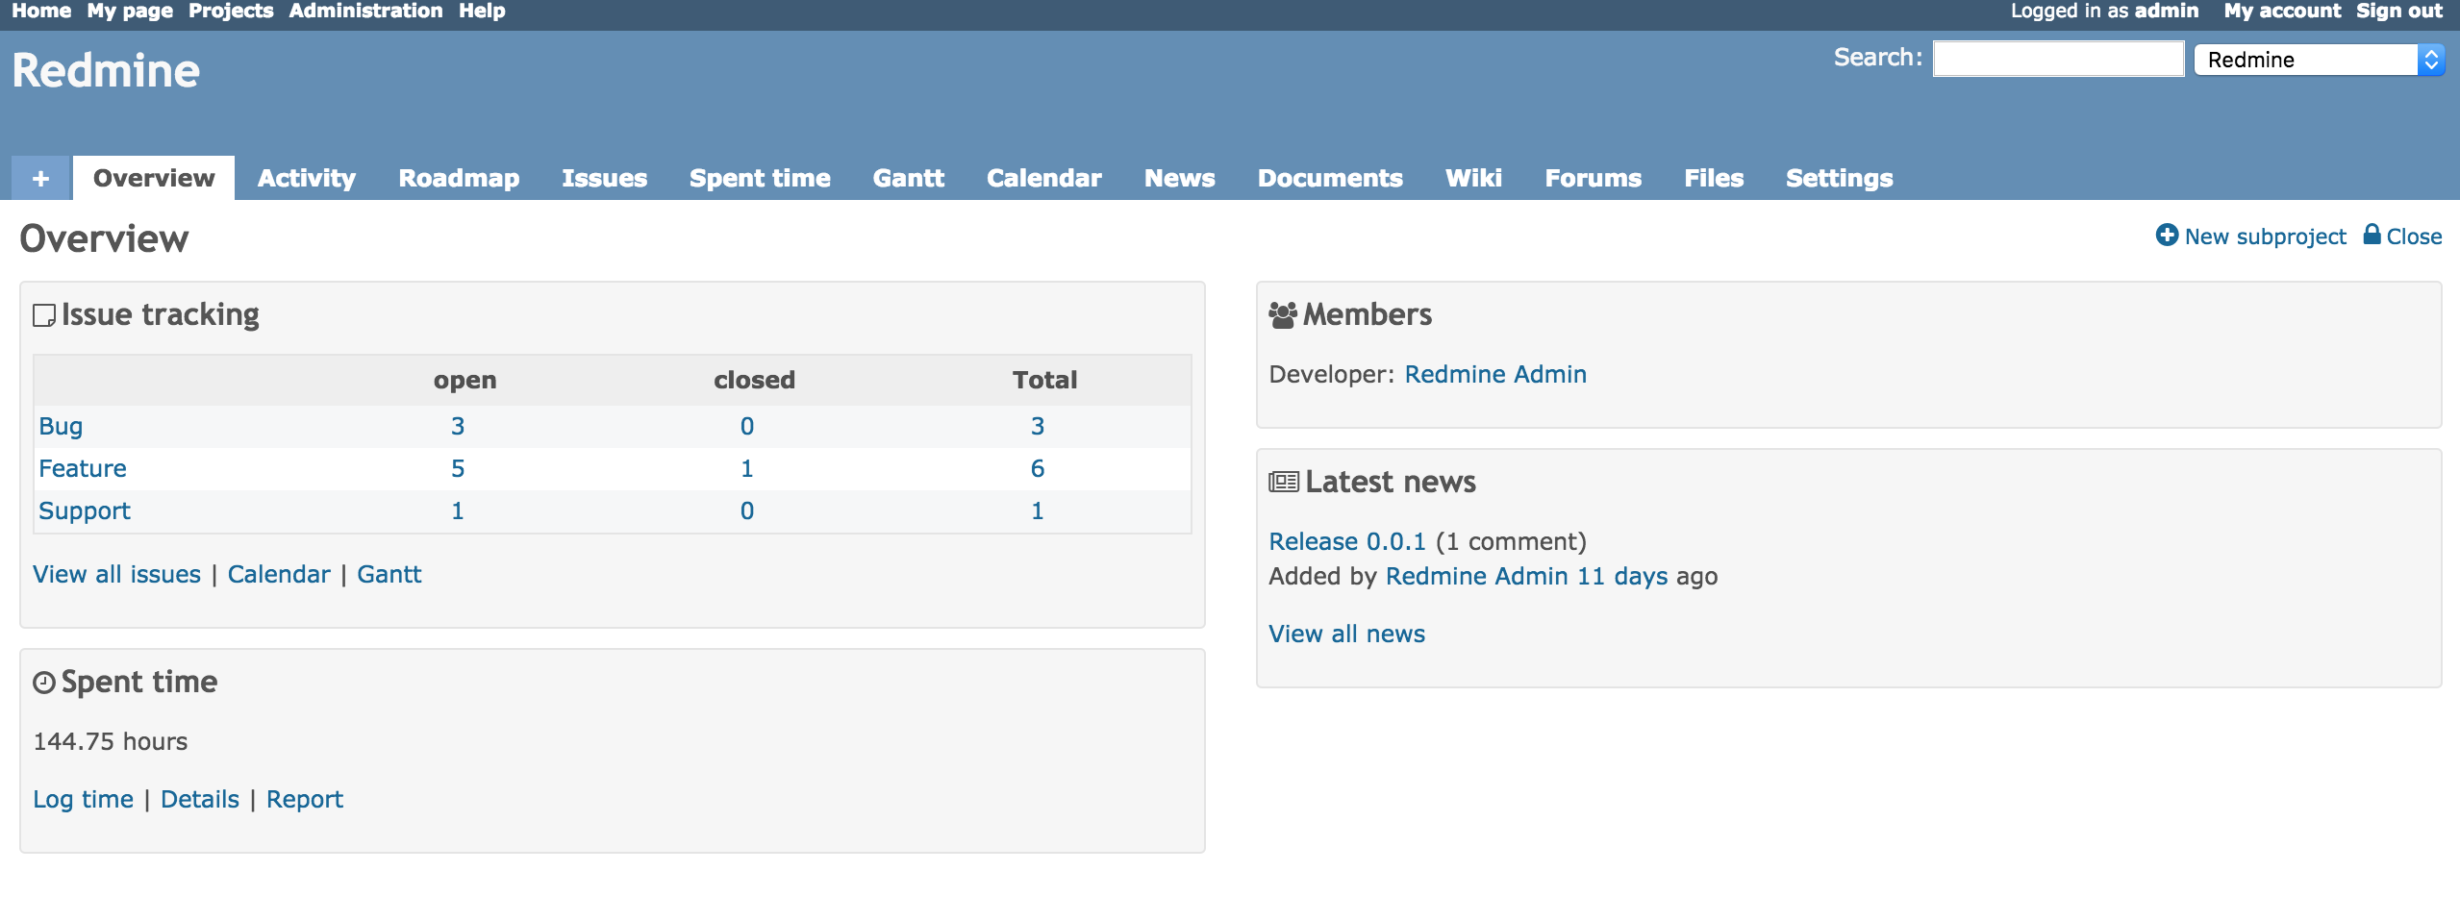The width and height of the screenshot is (2460, 921).
Task: Click Redmine Admin news author link
Action: click(1477, 576)
